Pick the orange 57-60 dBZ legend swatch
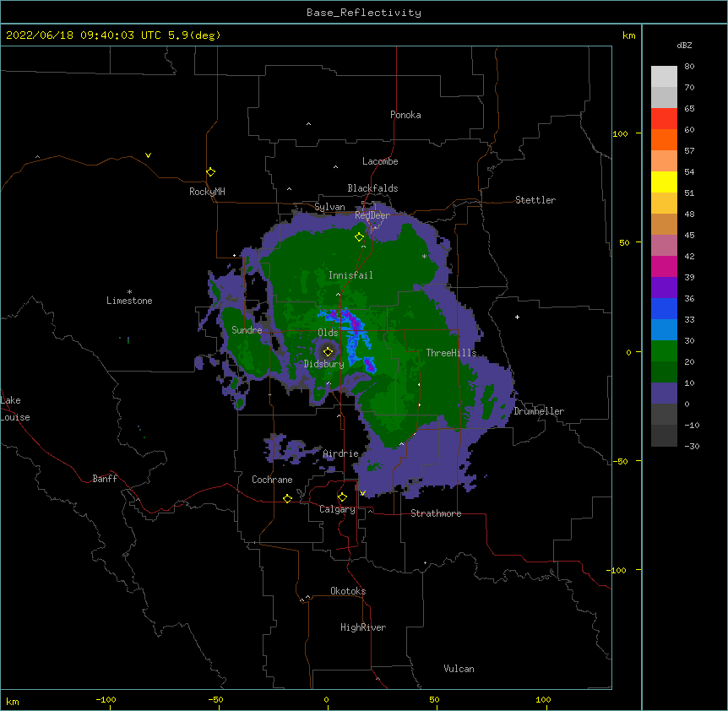The image size is (728, 711). [664, 139]
